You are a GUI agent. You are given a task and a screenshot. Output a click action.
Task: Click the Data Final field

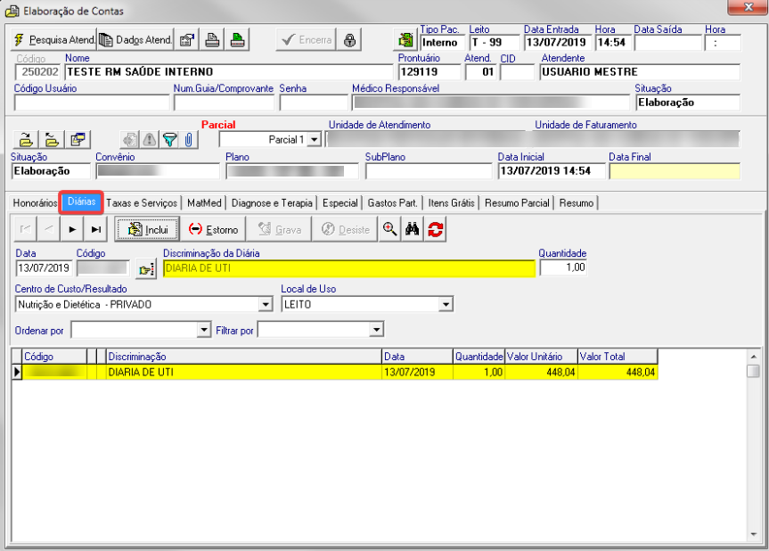[675, 171]
